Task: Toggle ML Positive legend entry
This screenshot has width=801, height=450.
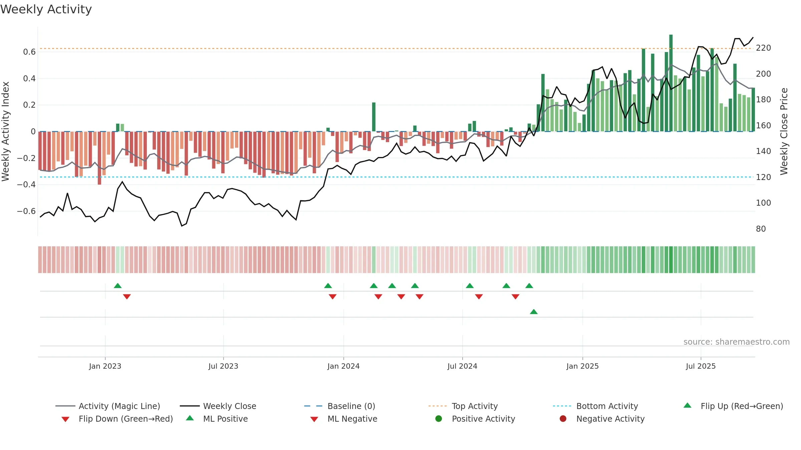Action: click(217, 419)
